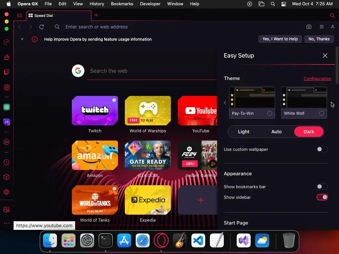The image size is (339, 254).
Task: Open sidebar three-dots more menu
Action: [7, 223]
